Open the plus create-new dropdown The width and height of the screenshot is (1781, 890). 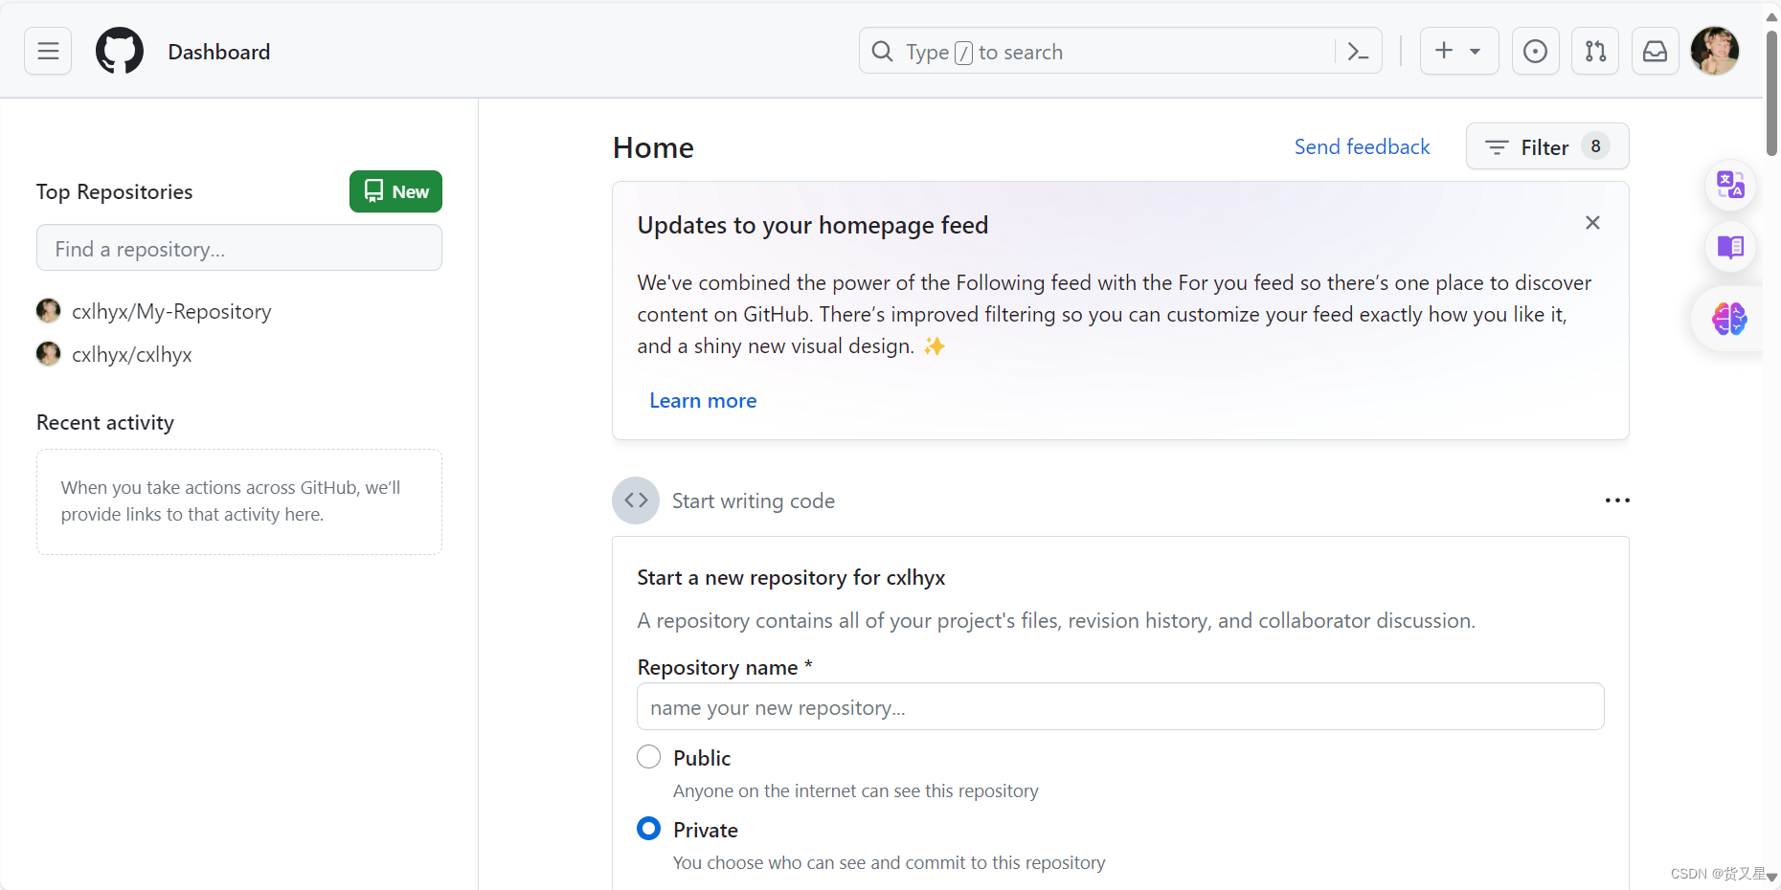[1458, 51]
